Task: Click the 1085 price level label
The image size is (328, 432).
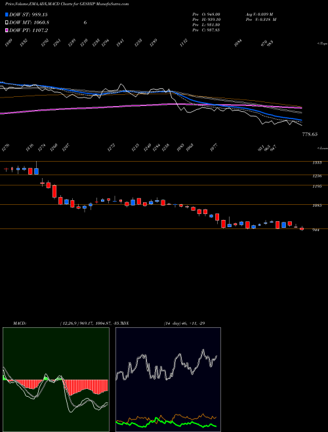Action: coord(317,206)
